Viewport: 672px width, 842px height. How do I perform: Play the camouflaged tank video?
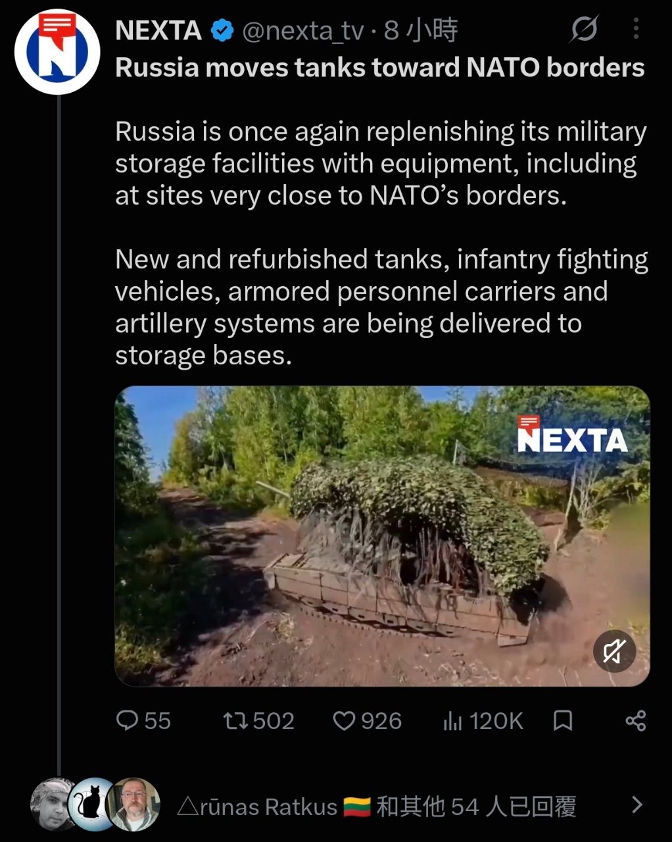tap(382, 536)
